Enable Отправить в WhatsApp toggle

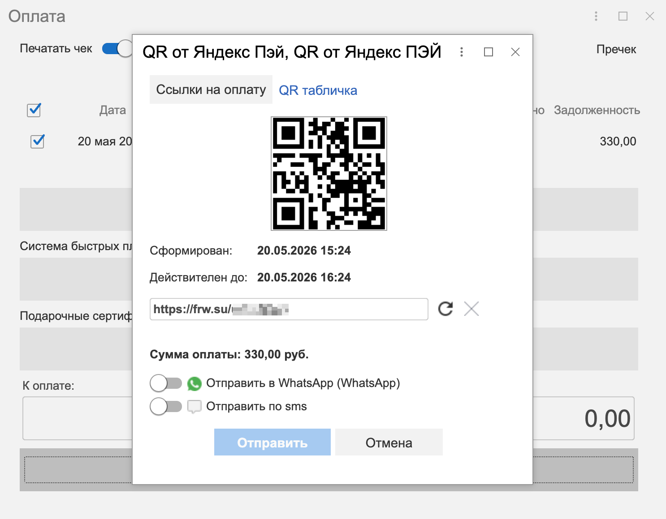(166, 383)
